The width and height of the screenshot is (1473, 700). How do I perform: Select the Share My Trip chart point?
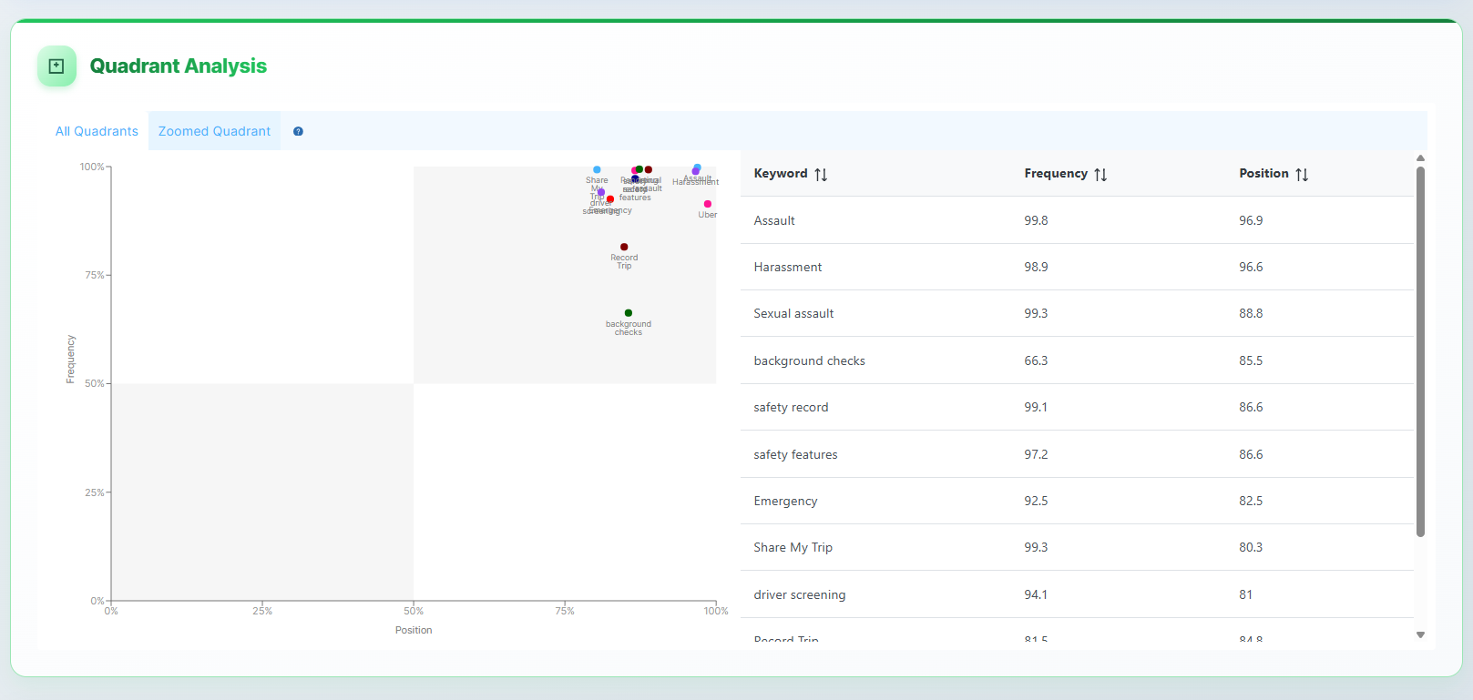point(597,169)
